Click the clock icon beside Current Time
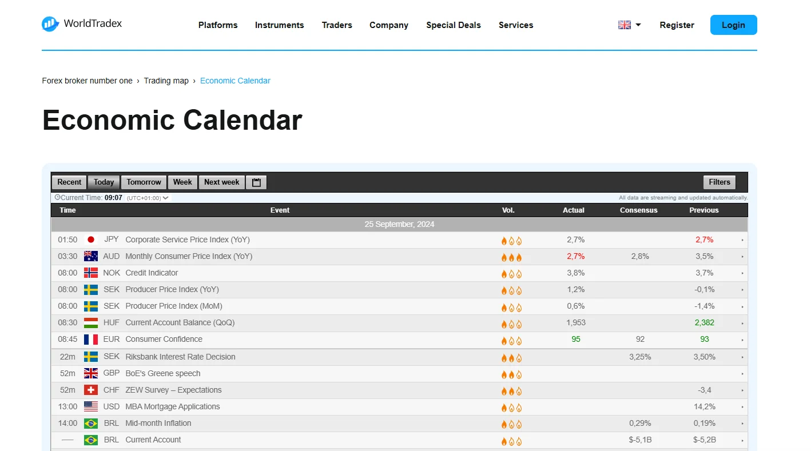 tap(58, 197)
